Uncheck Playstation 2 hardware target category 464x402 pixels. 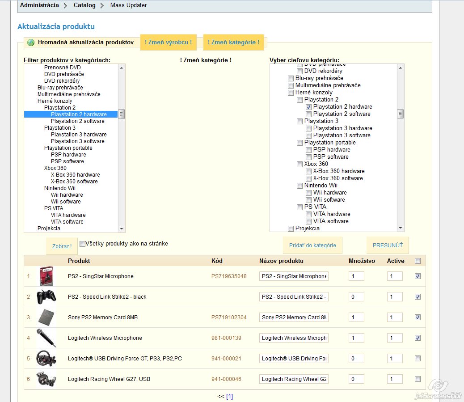(x=308, y=107)
